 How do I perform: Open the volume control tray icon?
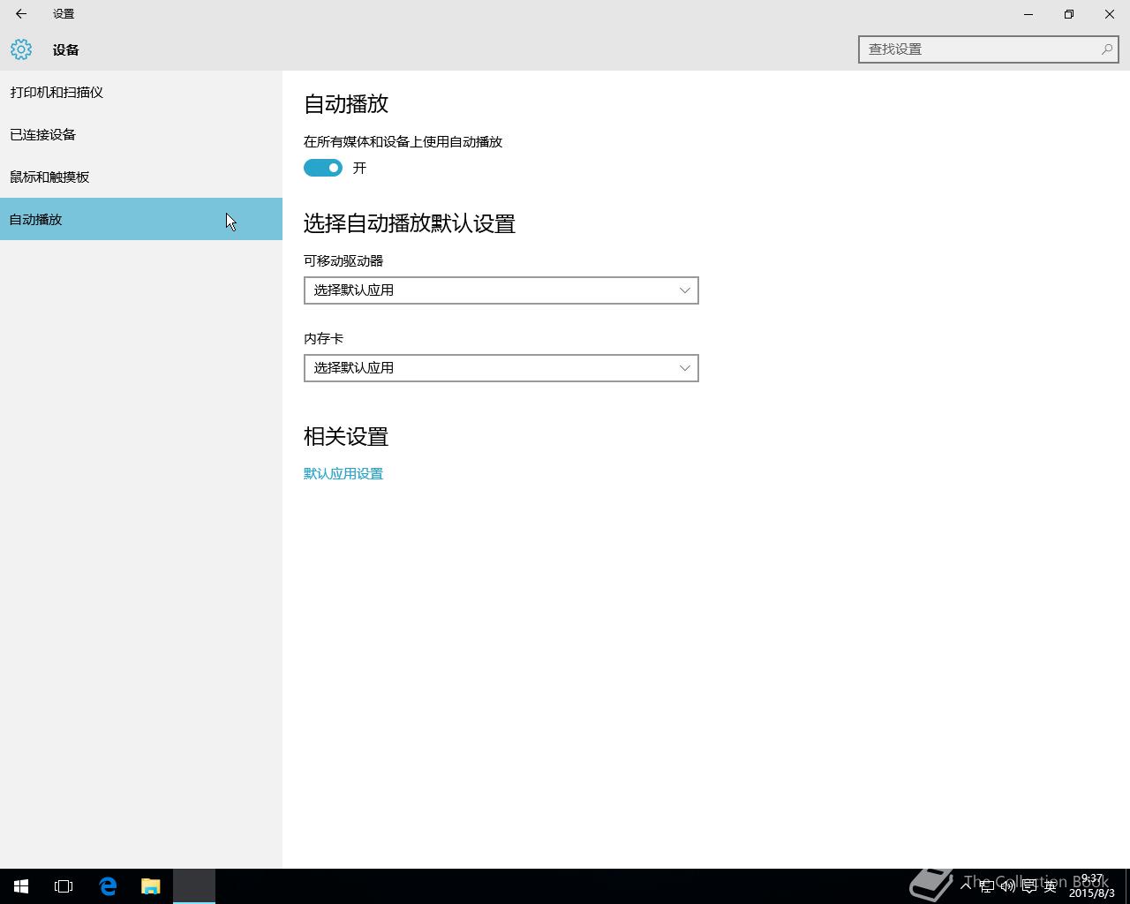click(x=1008, y=886)
